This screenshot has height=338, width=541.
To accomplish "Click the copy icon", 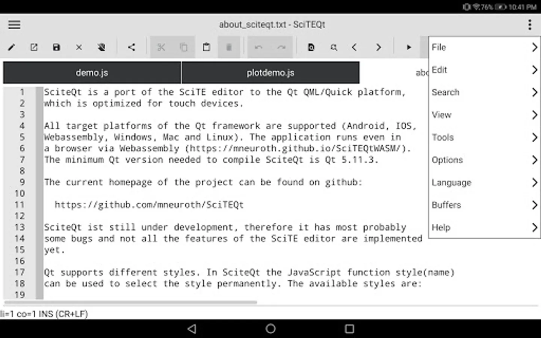I will pos(184,47).
